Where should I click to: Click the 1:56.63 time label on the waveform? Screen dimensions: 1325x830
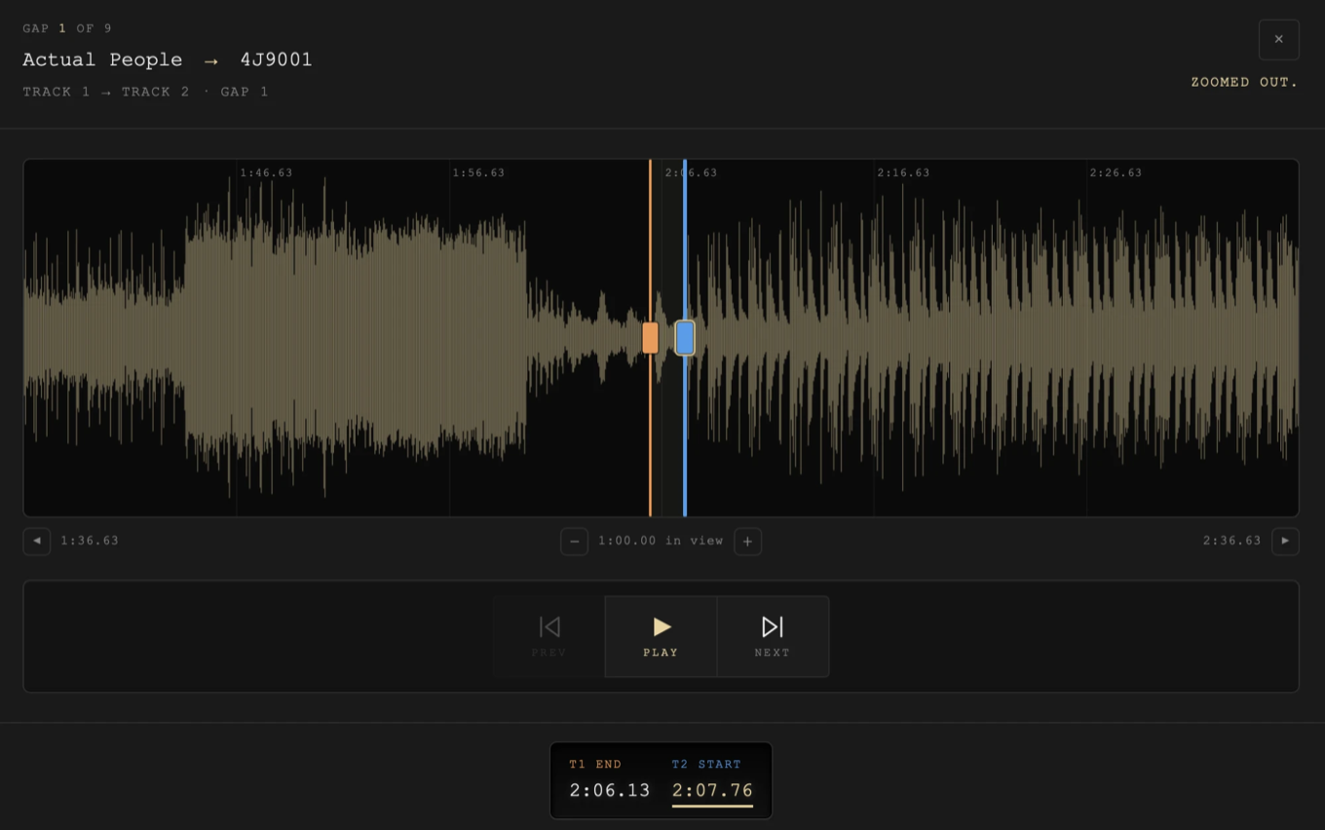pos(479,172)
